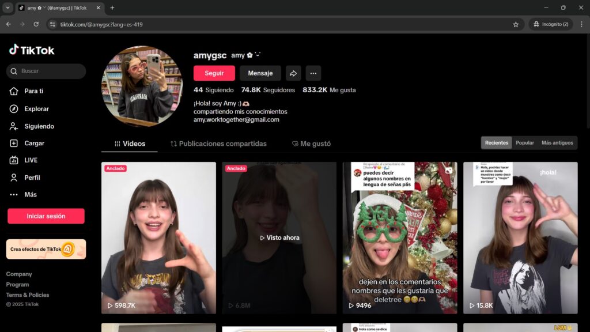Switch to Publicaciones compartidas tab
Image resolution: width=590 pixels, height=332 pixels.
pos(218,144)
